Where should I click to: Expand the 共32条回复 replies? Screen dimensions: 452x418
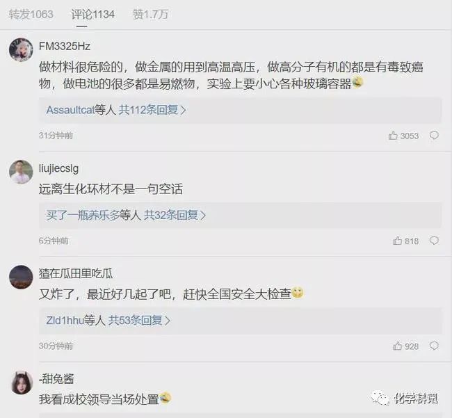(175, 215)
